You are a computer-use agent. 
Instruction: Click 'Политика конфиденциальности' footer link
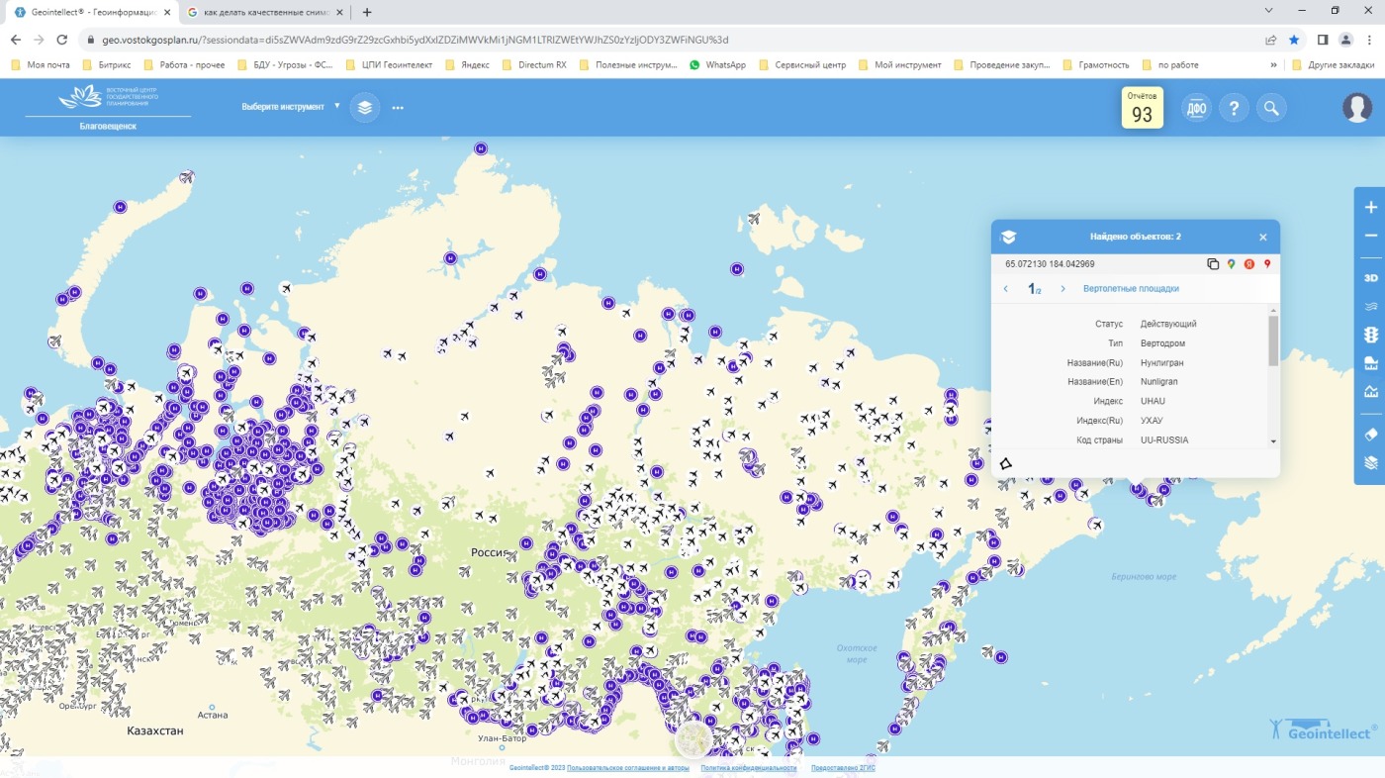click(749, 768)
